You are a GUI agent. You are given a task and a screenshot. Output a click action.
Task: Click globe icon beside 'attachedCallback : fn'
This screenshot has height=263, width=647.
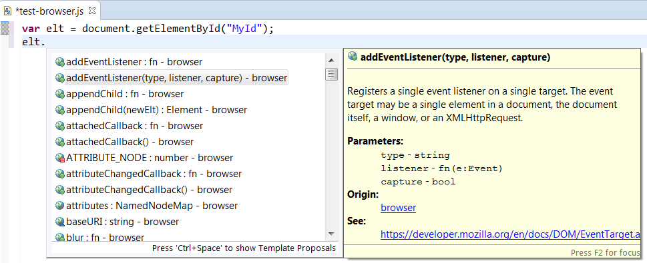(x=60, y=126)
